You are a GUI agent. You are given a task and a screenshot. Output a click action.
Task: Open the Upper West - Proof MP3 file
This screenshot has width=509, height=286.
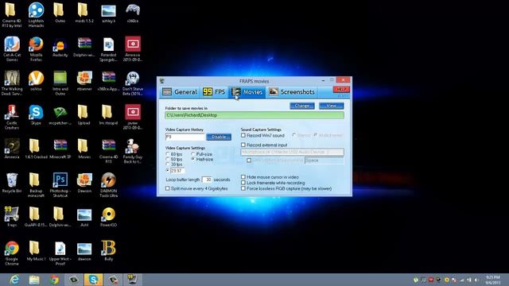[x=60, y=253]
